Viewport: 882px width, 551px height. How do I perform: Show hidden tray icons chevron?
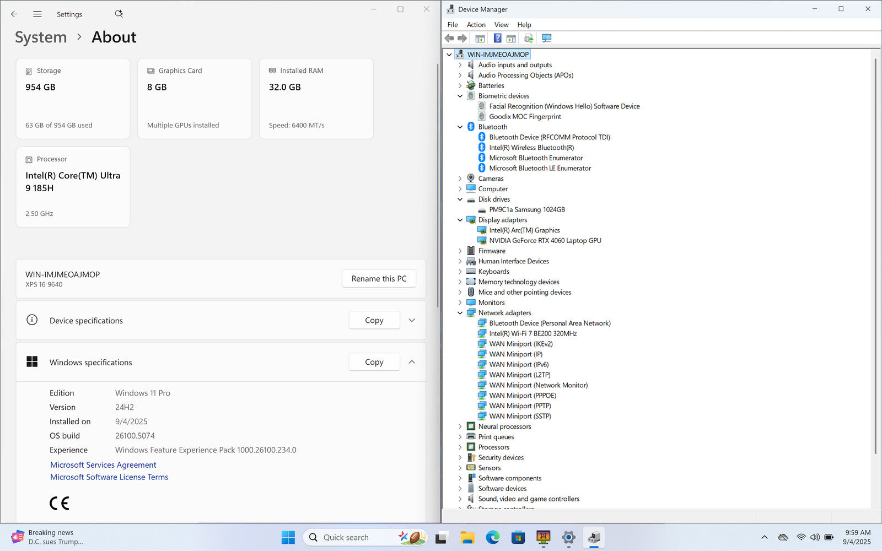[764, 537]
